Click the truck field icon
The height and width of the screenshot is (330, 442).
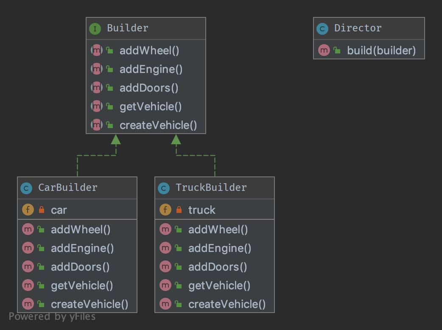tap(165, 210)
